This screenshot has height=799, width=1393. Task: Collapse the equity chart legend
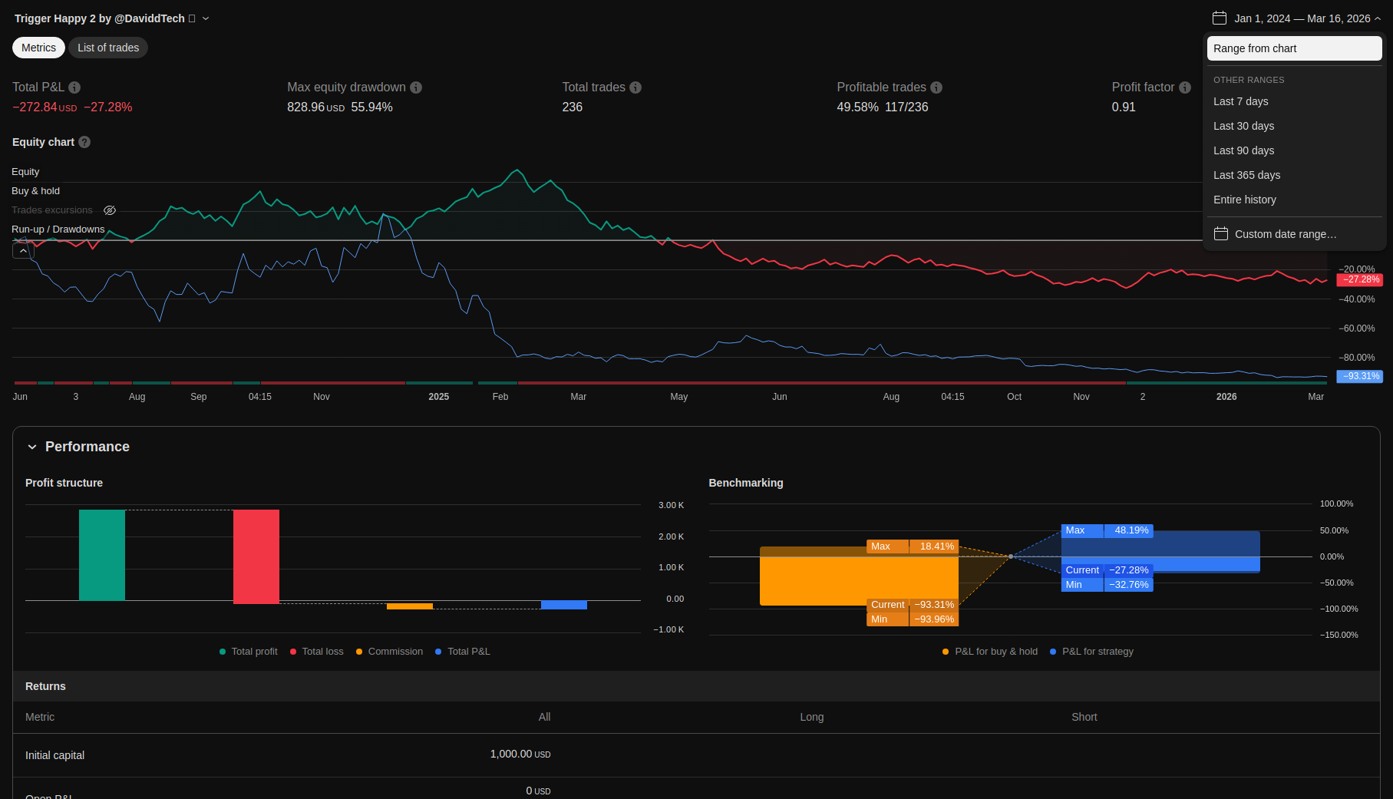point(23,251)
